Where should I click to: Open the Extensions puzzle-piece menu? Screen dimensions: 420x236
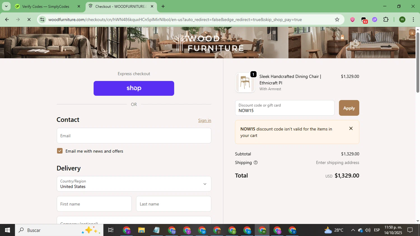coord(386,20)
